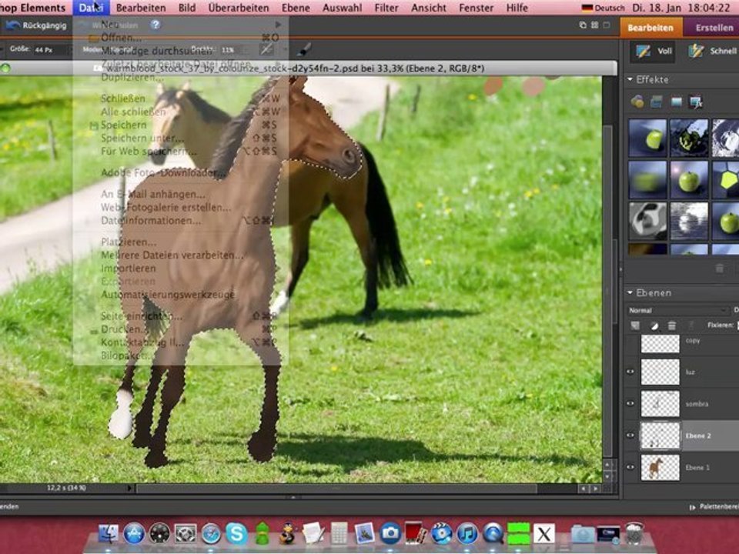This screenshot has width=739, height=554.
Task: Collapse the Ebenen panel triangle
Action: (630, 292)
